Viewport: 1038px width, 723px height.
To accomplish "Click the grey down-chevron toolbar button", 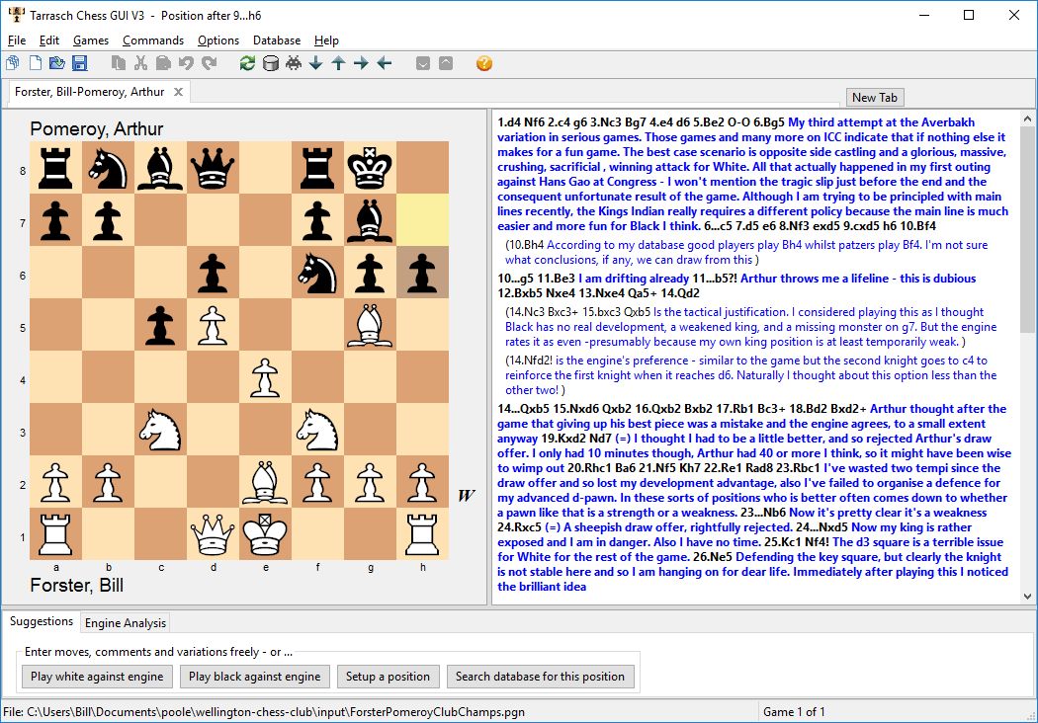I will pos(423,63).
